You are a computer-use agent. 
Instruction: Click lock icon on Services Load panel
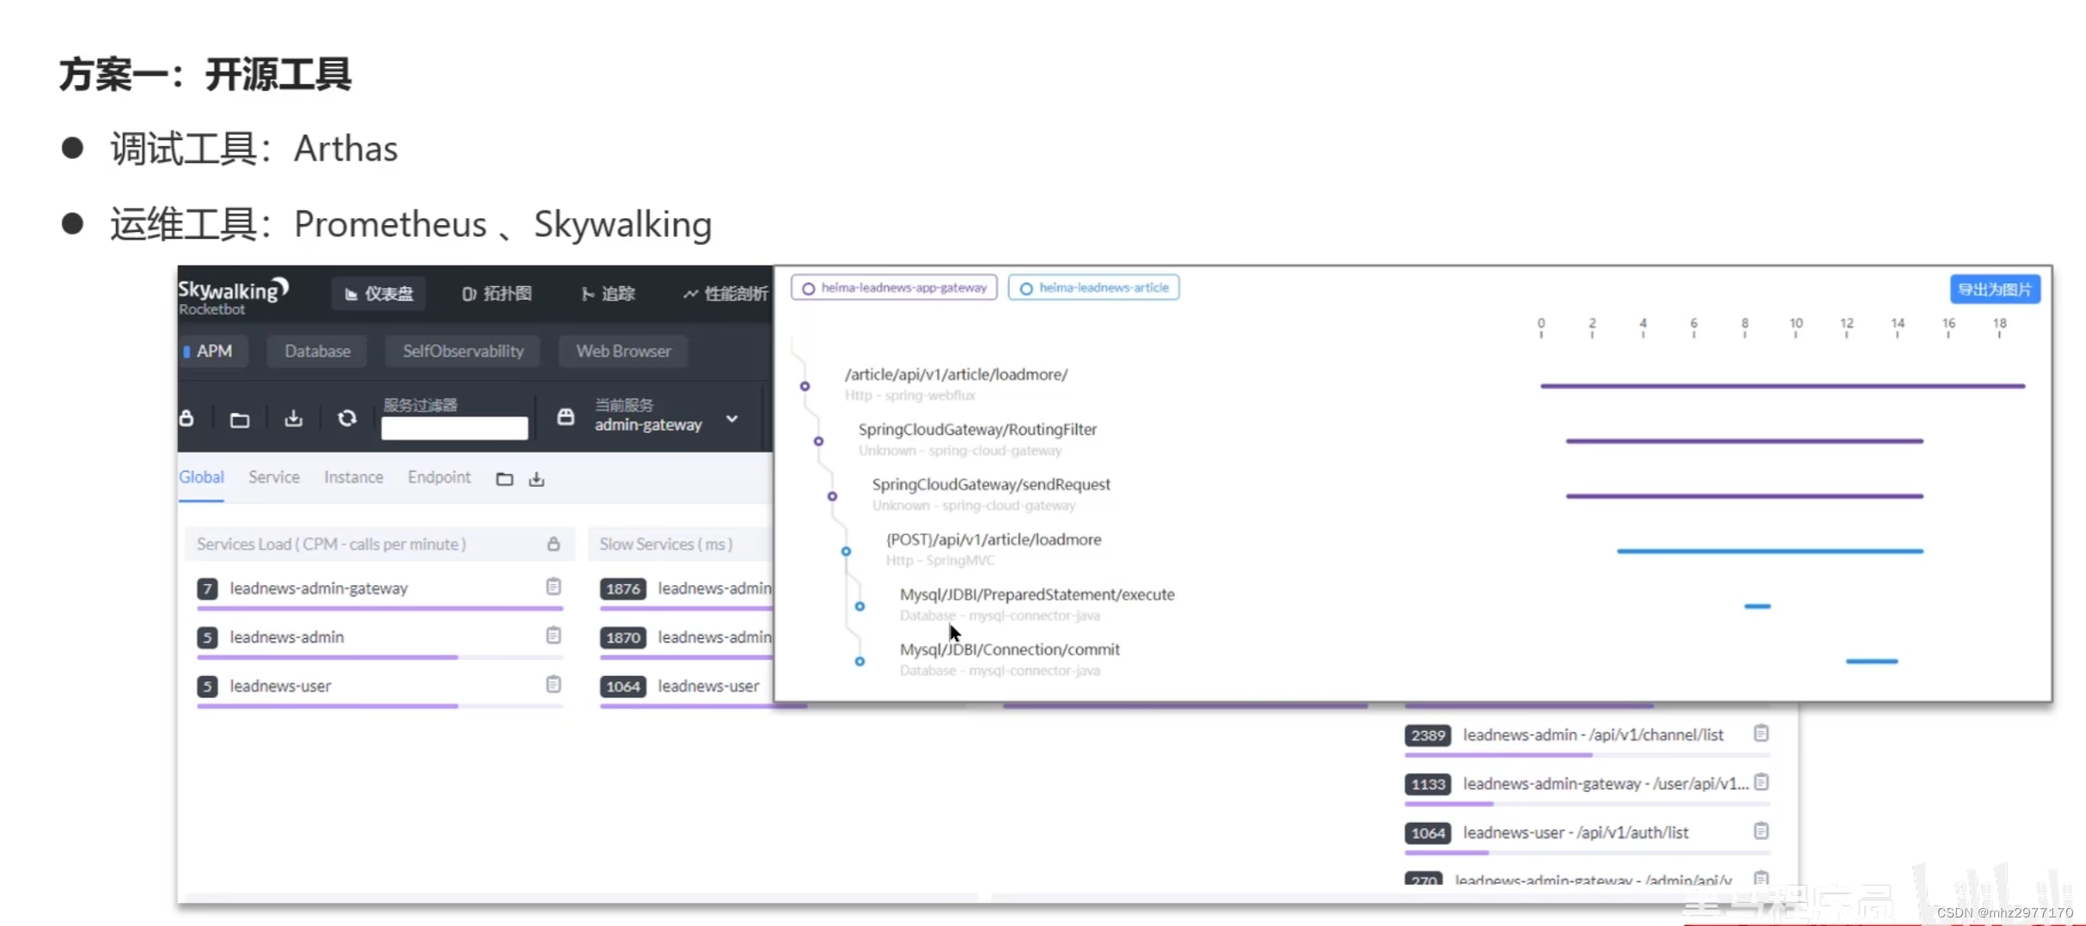coord(554,544)
